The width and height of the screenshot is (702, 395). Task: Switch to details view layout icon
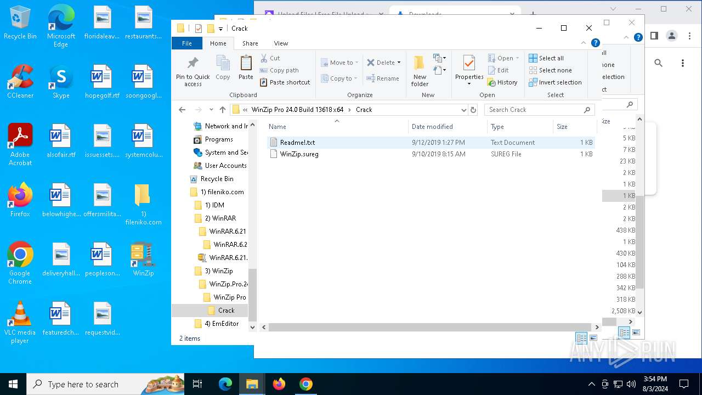581,338
